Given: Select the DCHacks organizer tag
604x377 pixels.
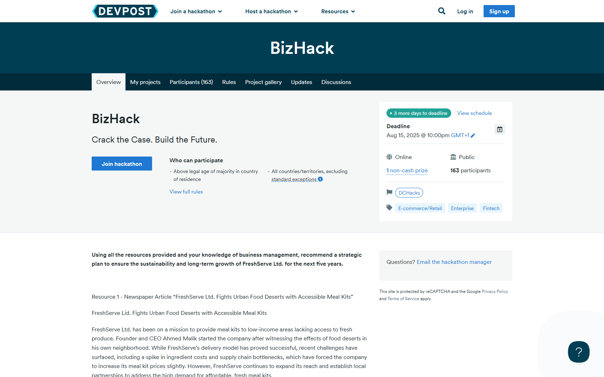Looking at the screenshot, I should coord(409,193).
